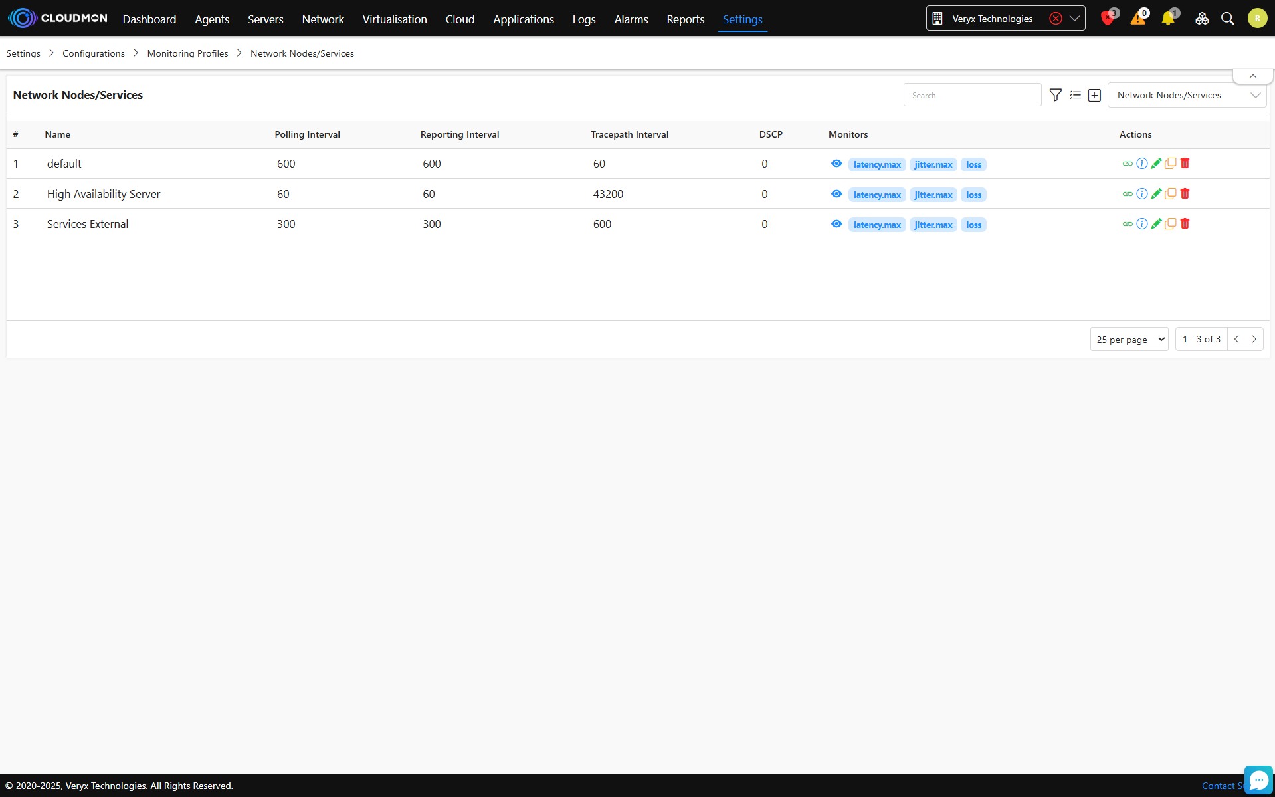Toggle monitors eye for default profile

836,164
